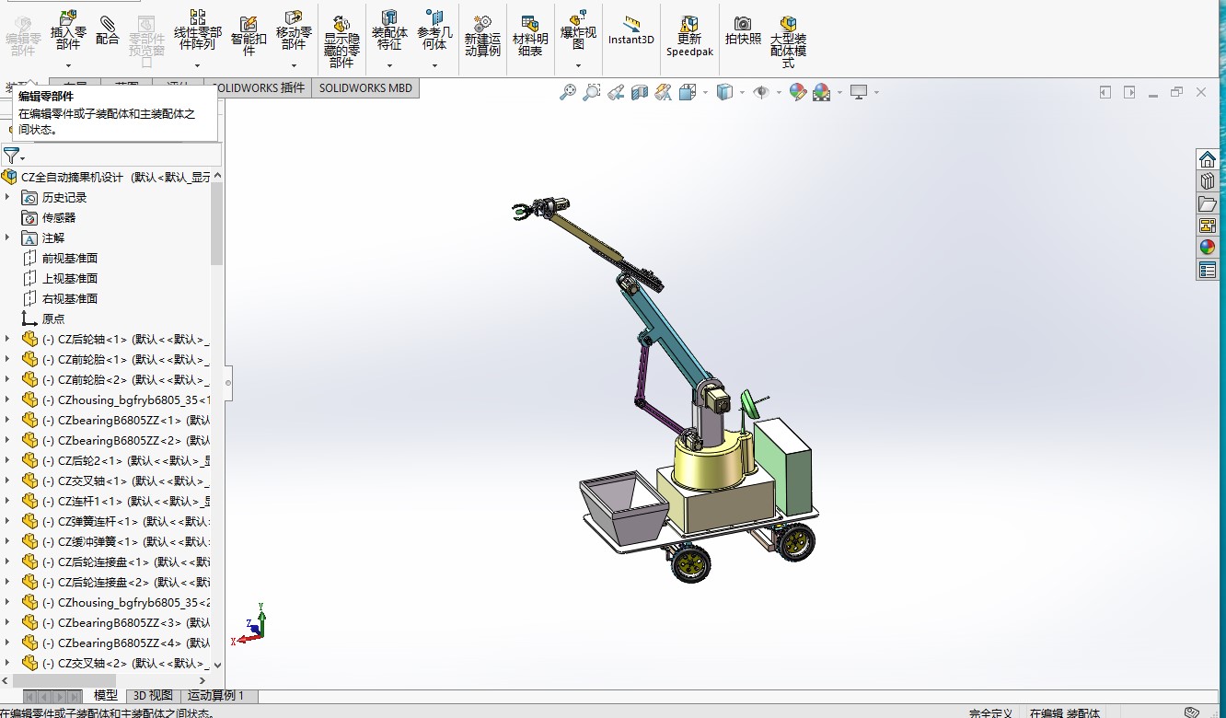Open SOLIDWORKS Resources home icon in task pane
The height and width of the screenshot is (718, 1226).
point(1208,159)
